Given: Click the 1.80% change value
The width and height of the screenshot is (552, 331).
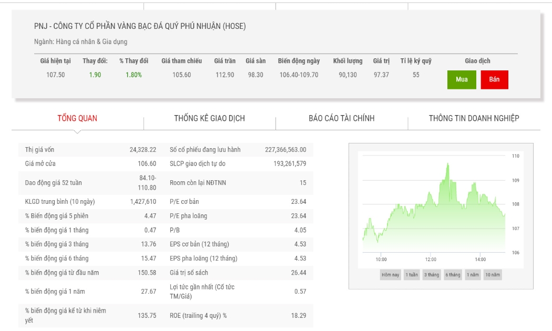Looking at the screenshot, I should point(134,75).
